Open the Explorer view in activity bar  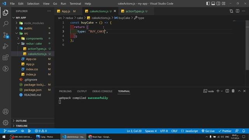pyautogui.click(x=5, y=12)
